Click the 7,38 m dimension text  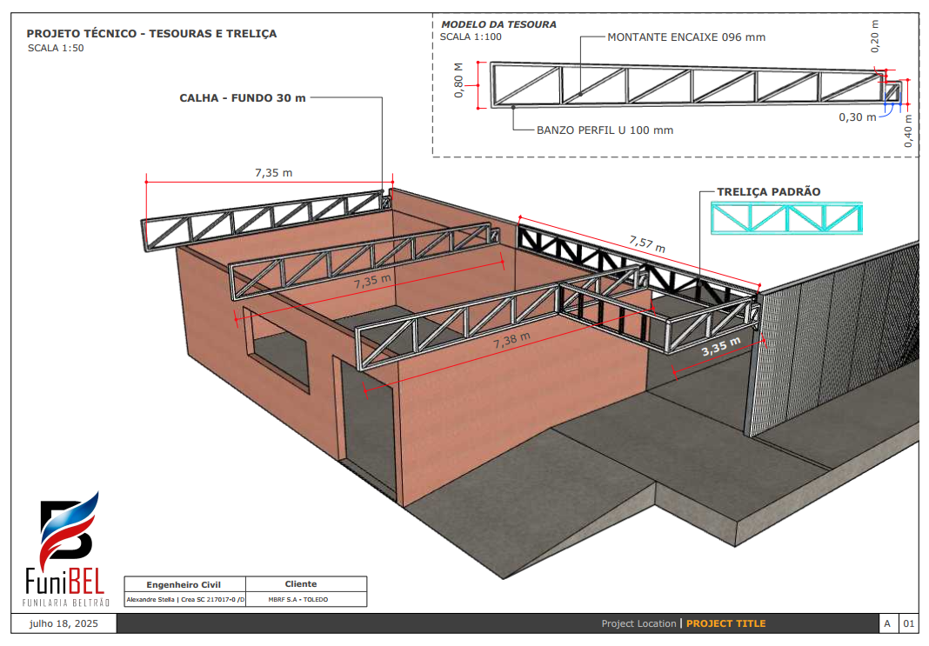pyautogui.click(x=511, y=340)
